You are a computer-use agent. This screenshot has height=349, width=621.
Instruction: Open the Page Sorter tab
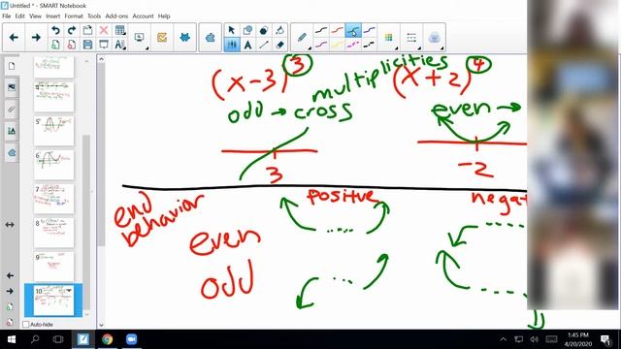point(12,66)
